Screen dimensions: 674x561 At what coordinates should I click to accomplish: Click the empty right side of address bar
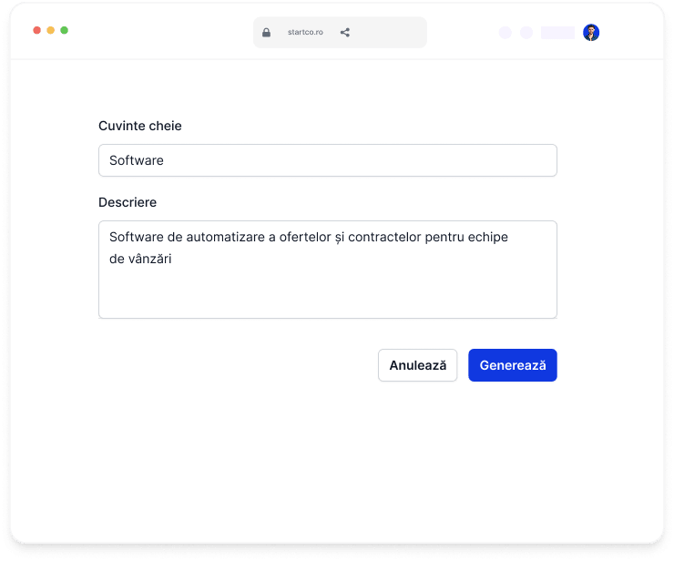[389, 32]
